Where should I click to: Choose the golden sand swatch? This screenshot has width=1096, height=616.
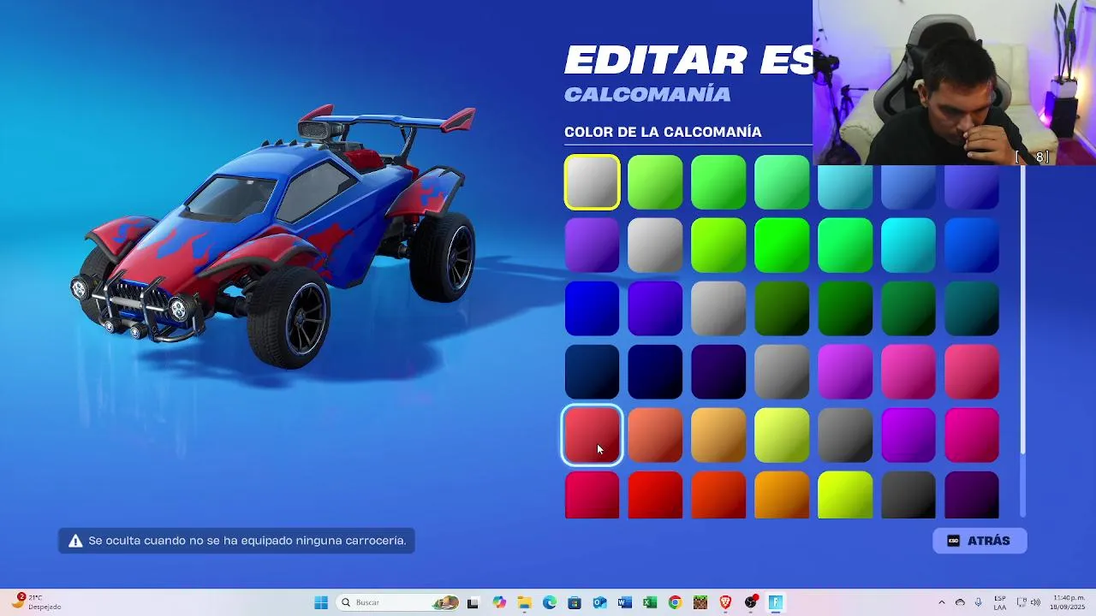pos(718,435)
